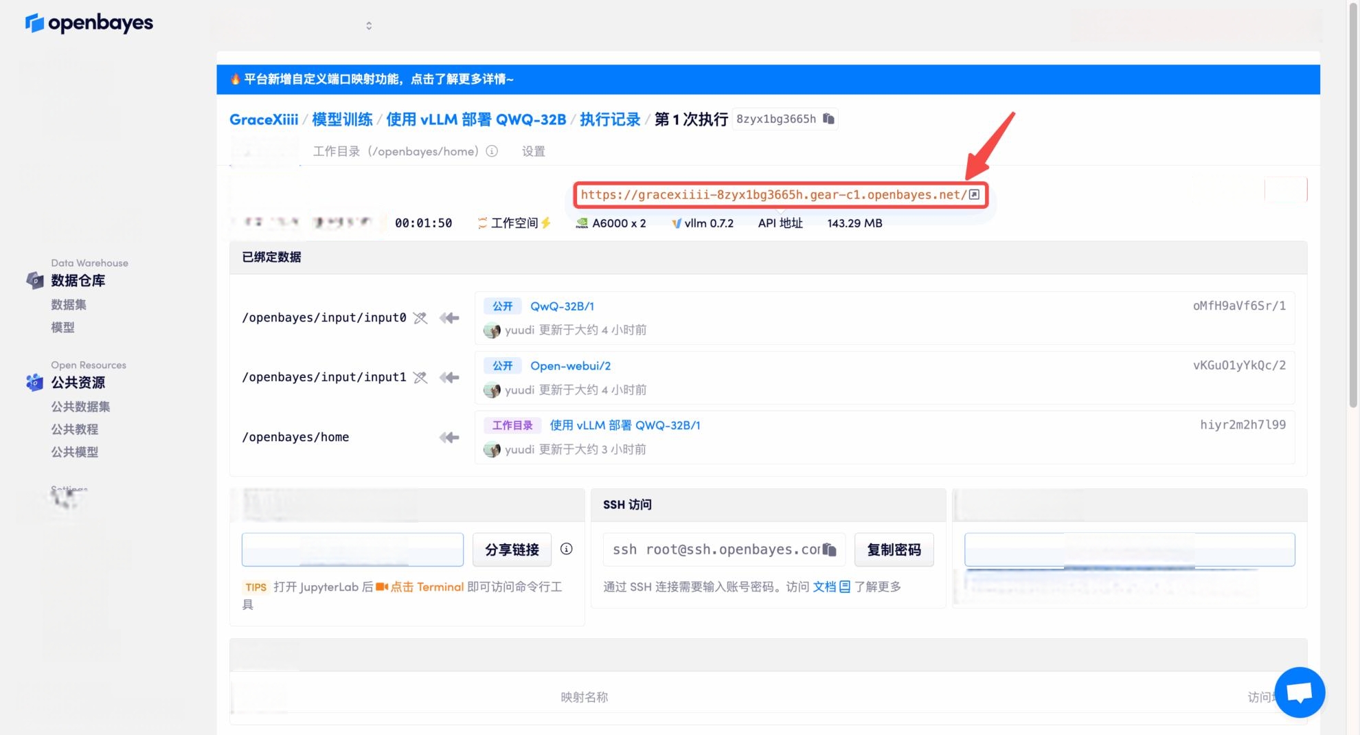Switch to the 设置 tab
This screenshot has width=1360, height=735.
(534, 151)
